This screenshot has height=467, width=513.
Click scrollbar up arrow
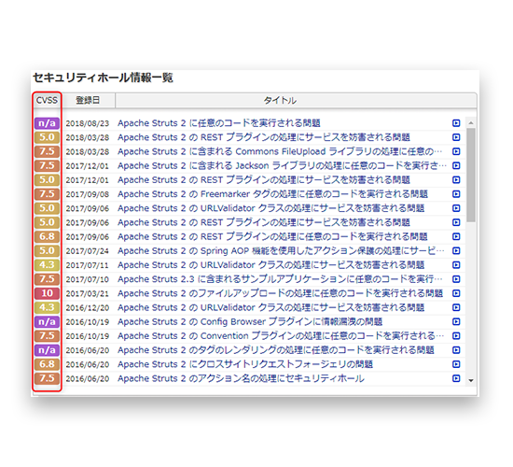click(x=471, y=123)
